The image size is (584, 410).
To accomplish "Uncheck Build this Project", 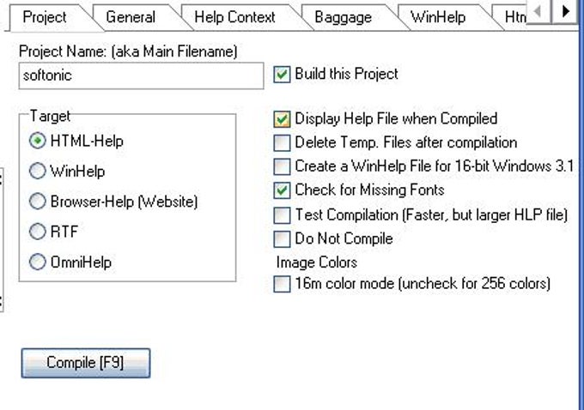I will [x=281, y=75].
